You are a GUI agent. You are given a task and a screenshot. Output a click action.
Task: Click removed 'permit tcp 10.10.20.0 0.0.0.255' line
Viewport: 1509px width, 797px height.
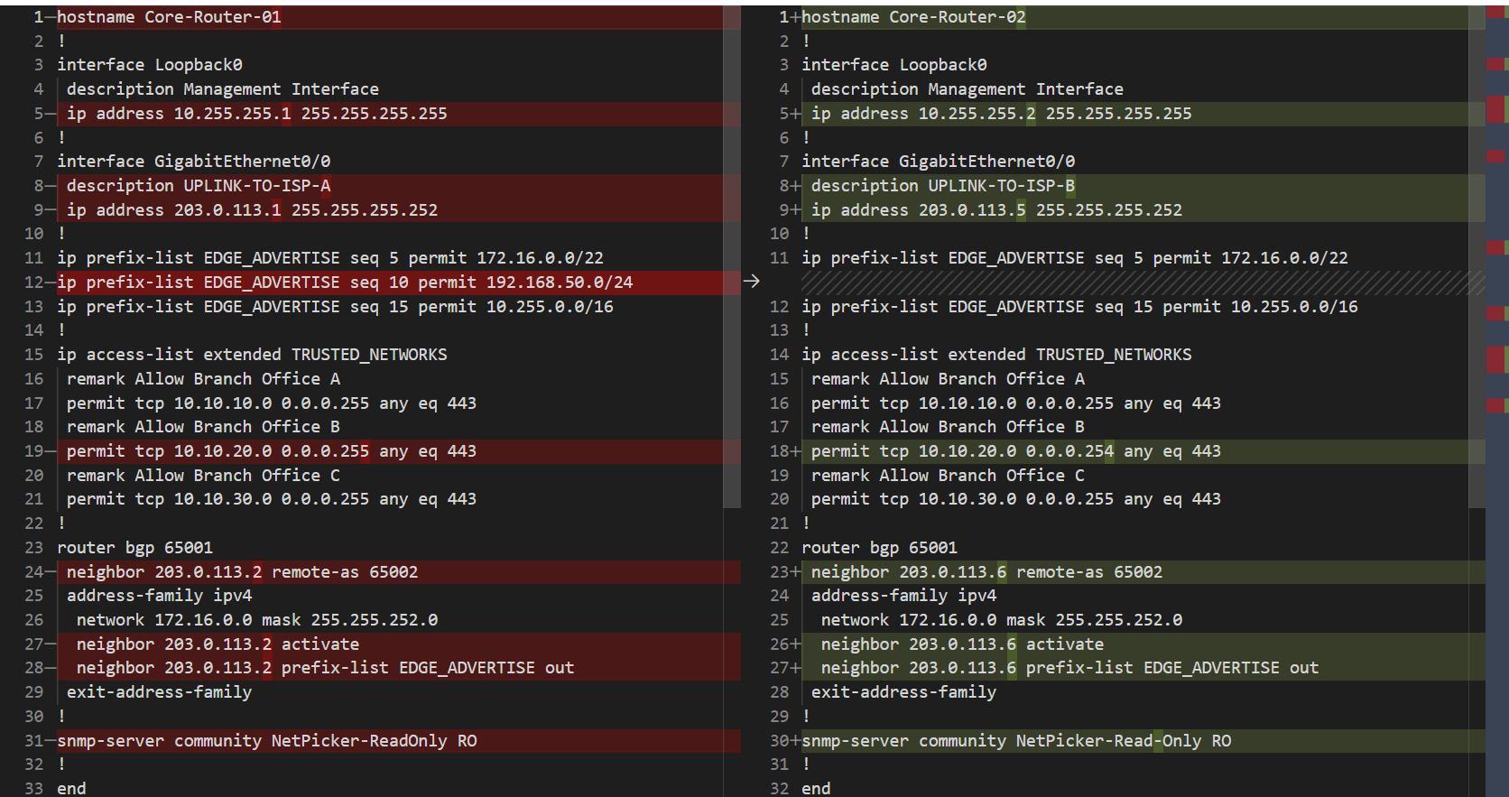point(272,451)
